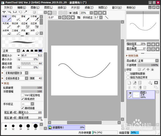Screen dimensions: 161x136
Task: Uncheck the 曲线插值 checkbox
Action: point(23,108)
